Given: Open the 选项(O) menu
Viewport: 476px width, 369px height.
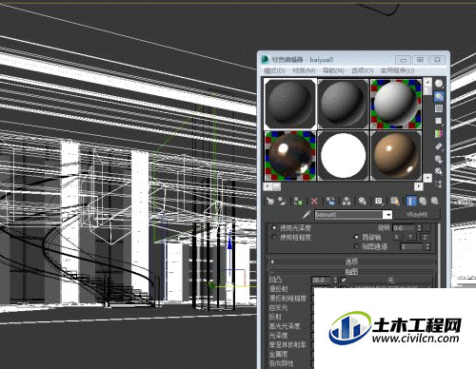Looking at the screenshot, I should (363, 70).
